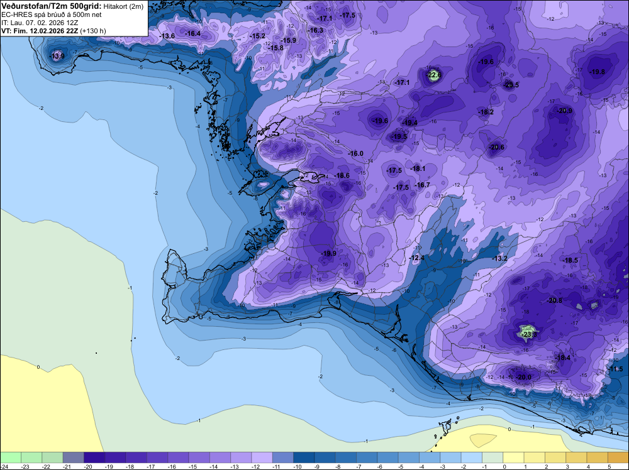The height and width of the screenshot is (470, 629).
Task: Click the legend scale number -15
Action: click(x=193, y=466)
